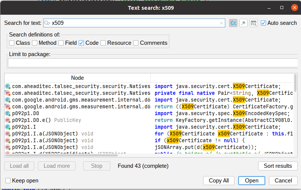Click the Sort results button
The width and height of the screenshot is (301, 190).
(x=278, y=166)
